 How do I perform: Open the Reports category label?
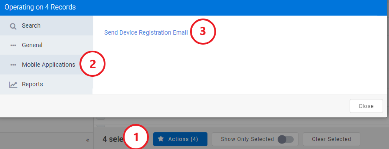click(32, 84)
